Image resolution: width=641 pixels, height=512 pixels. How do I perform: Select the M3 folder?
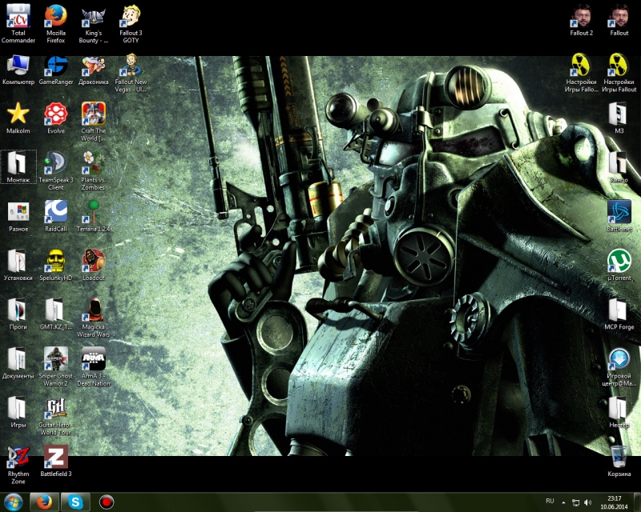[619, 118]
